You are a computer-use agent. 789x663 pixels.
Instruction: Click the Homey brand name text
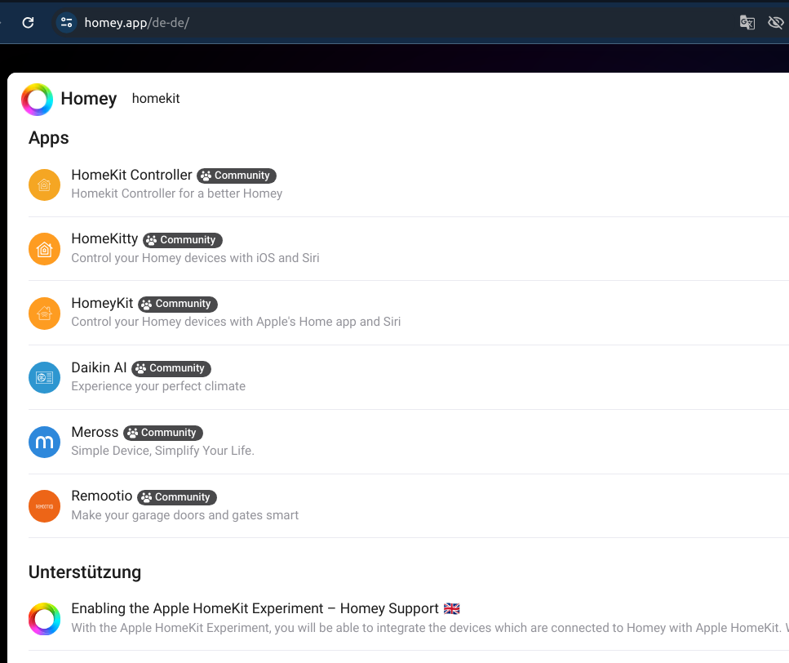(89, 99)
